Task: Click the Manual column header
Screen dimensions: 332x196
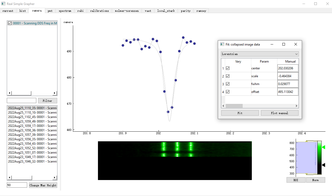Action: pos(288,61)
